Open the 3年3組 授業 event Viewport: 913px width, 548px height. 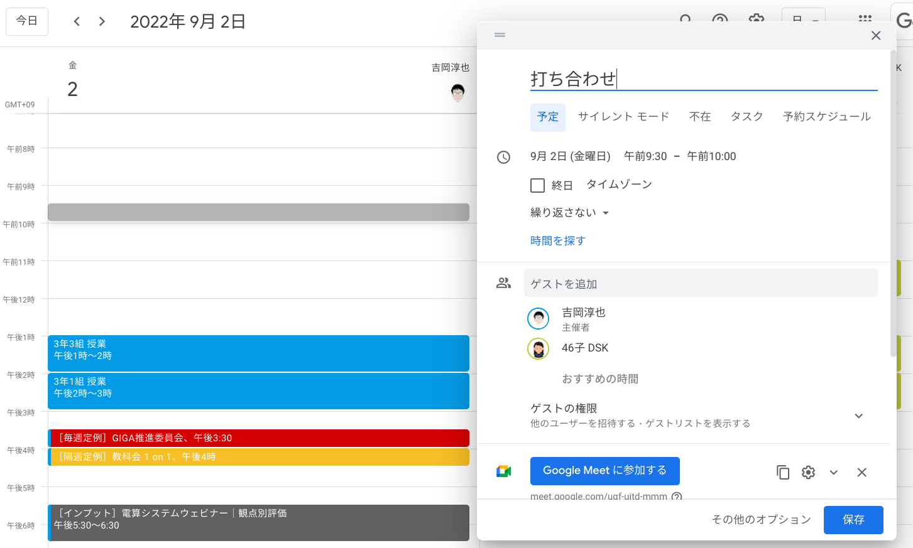[x=259, y=353]
